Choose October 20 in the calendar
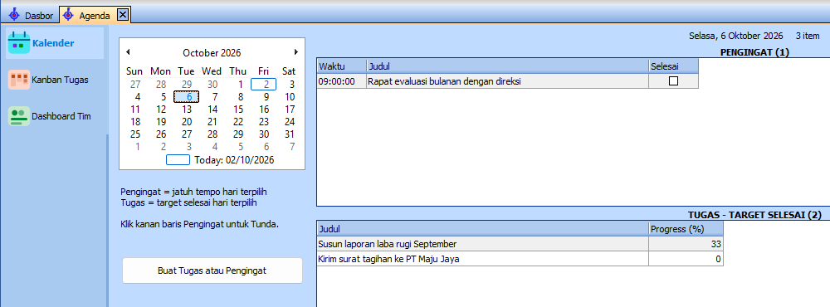 point(186,122)
